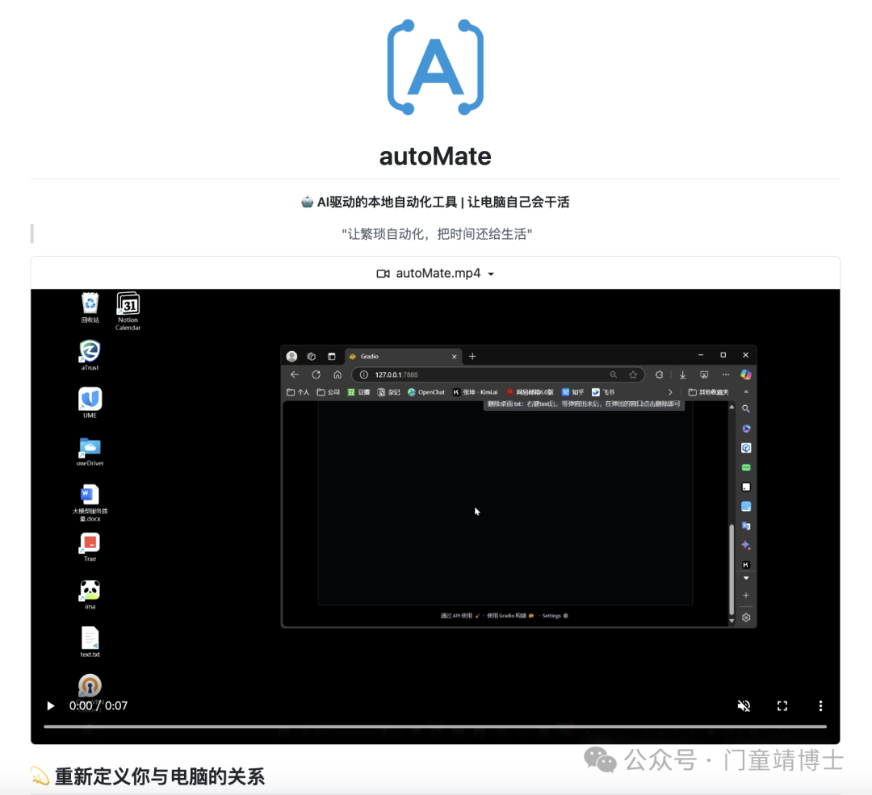
Task: Open the 知乎 bookmark
Action: pos(572,392)
